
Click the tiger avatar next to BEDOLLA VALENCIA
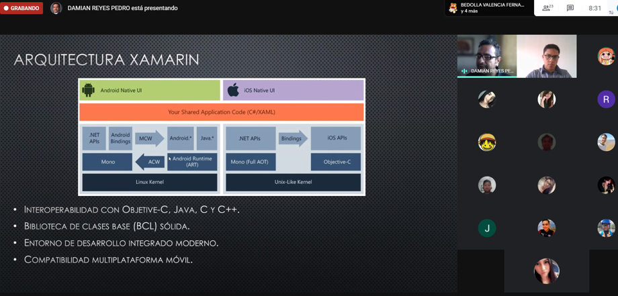[x=453, y=8]
